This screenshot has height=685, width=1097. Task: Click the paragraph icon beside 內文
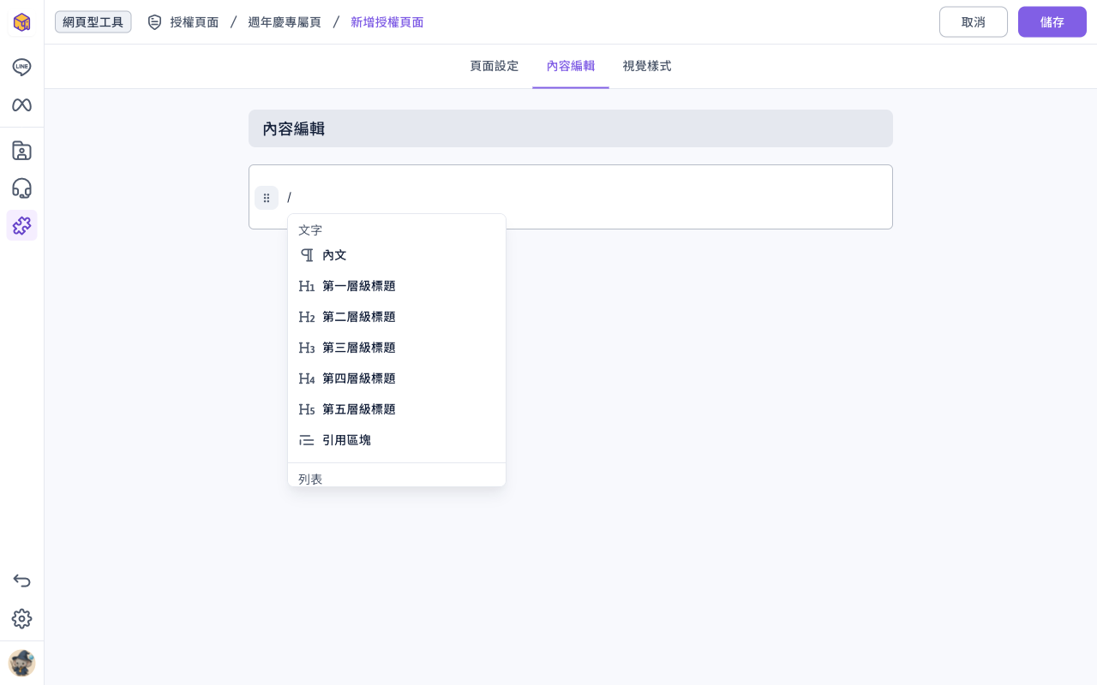click(307, 255)
